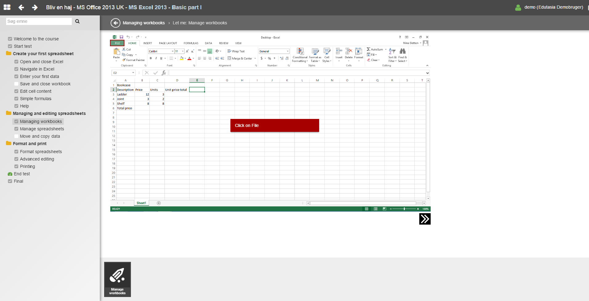Screen dimensions: 589x301
Task: Click the back circle arrow in breadcrumb
Action: [x=115, y=23]
